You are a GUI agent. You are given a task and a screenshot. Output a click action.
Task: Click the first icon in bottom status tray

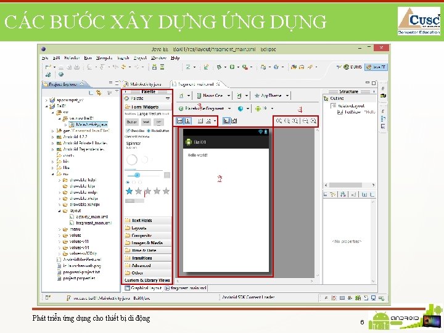coord(326,298)
